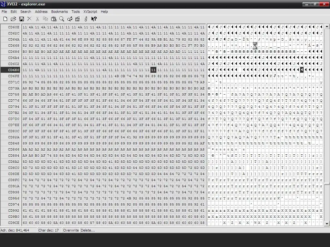Toggle the 'Overwrite' mode status panel
330x247 pixels.
pos(71,230)
